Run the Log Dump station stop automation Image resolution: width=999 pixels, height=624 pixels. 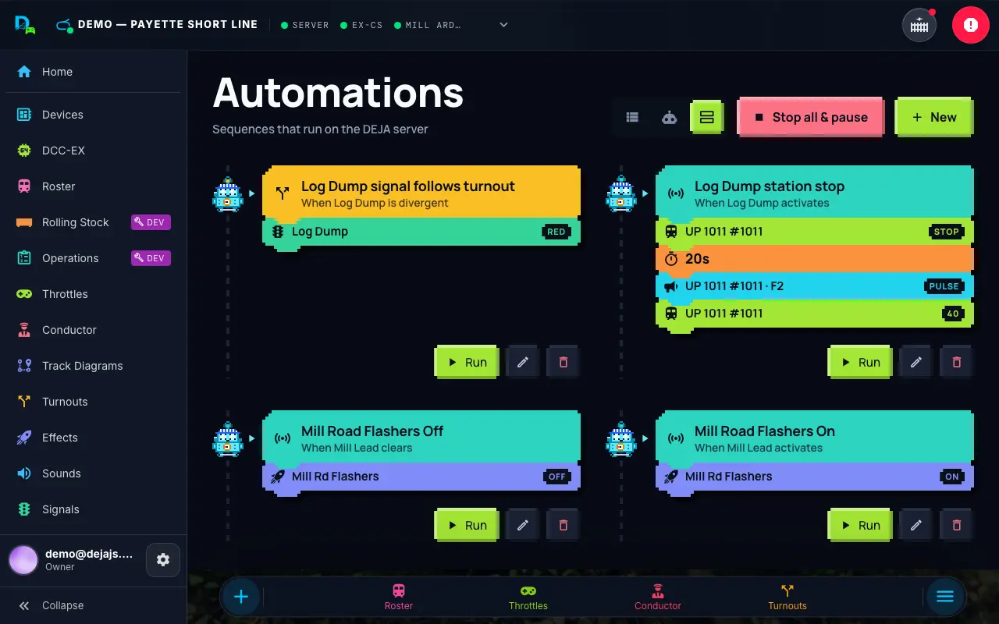click(860, 362)
